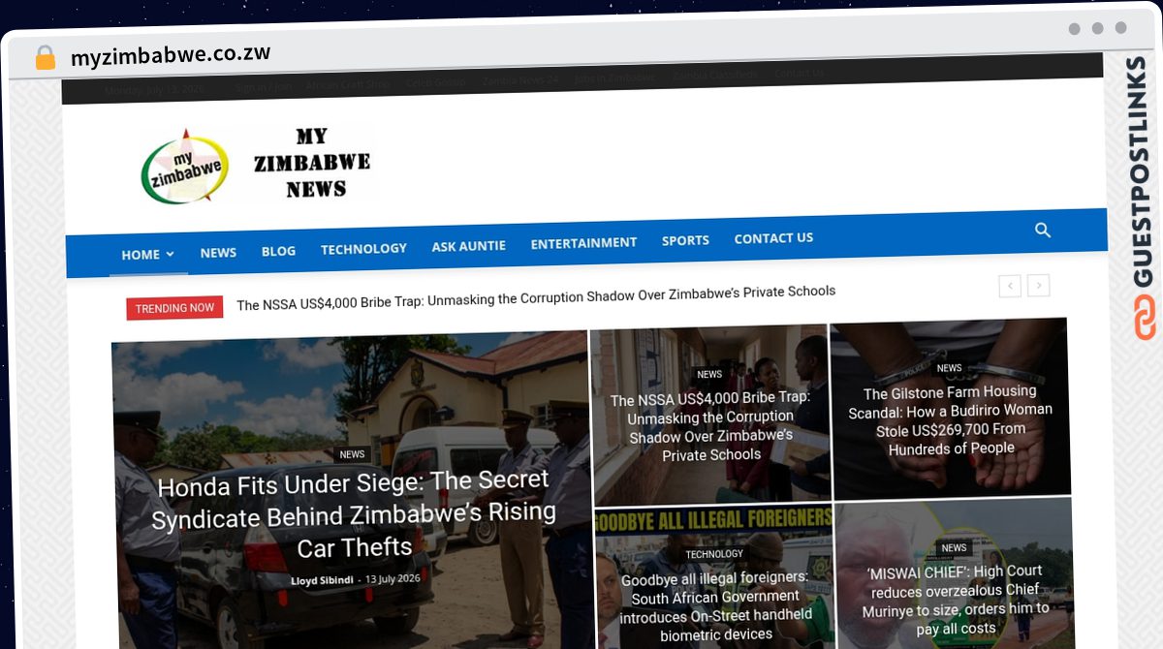This screenshot has width=1163, height=649.
Task: Open Sign in / Join top bar link
Action: click(x=263, y=86)
